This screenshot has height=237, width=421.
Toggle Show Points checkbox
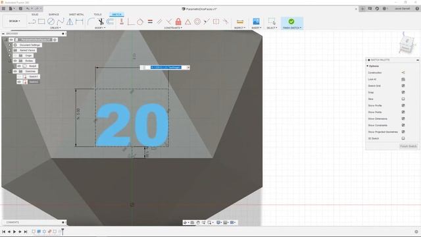pyautogui.click(x=403, y=112)
